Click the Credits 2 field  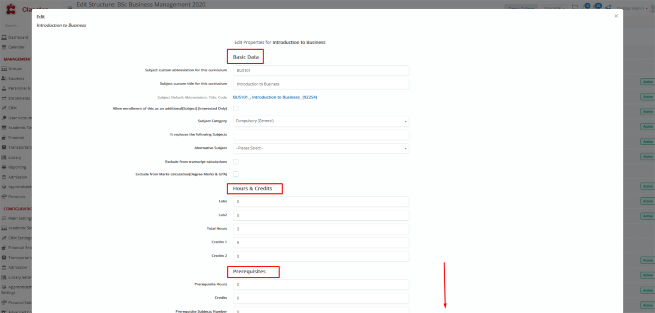coord(321,256)
